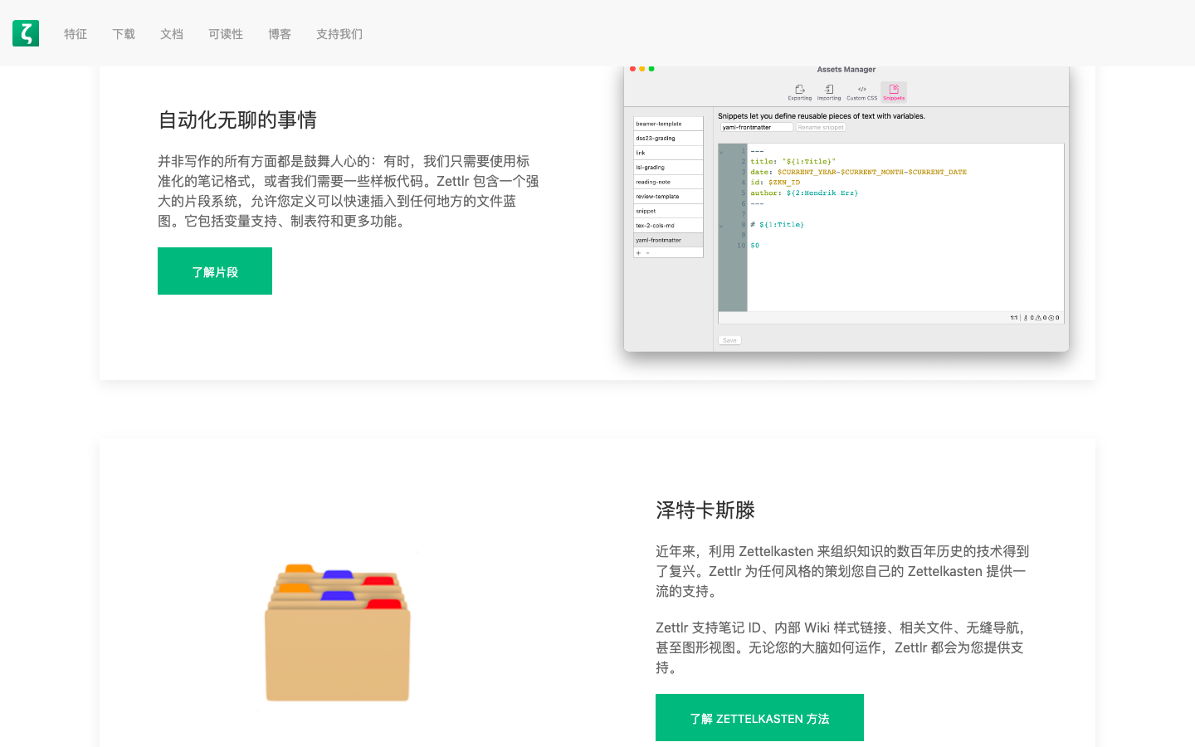Select beamer-template in the snippet list
This screenshot has width=1195, height=747.
[668, 124]
